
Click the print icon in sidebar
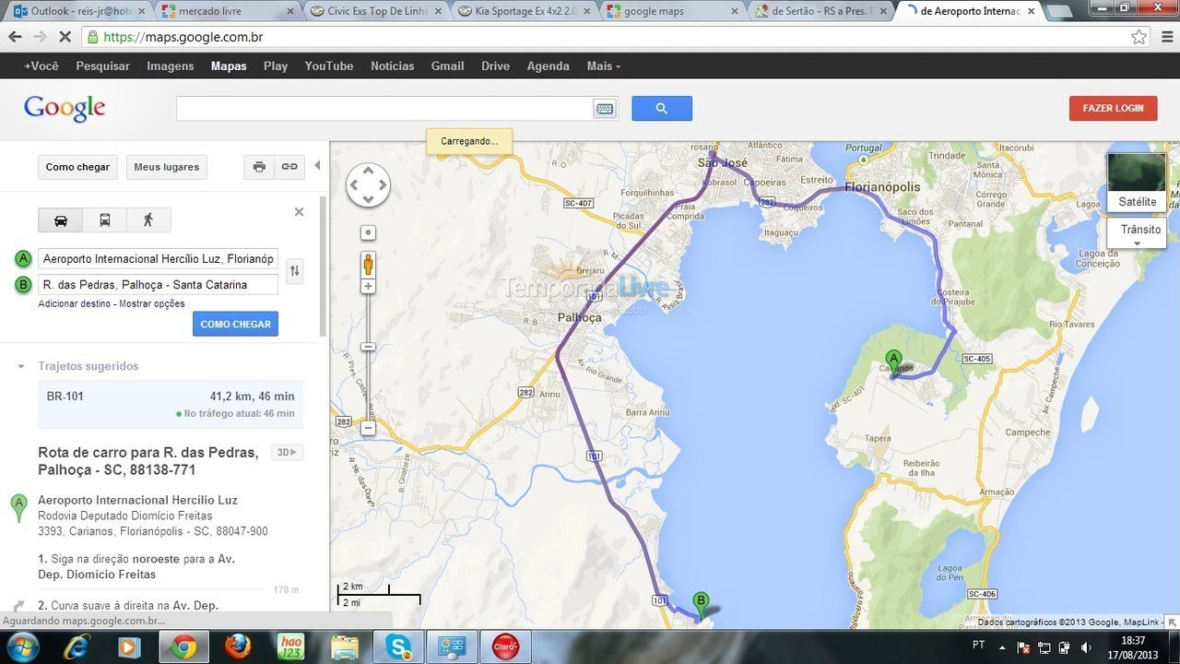click(259, 167)
